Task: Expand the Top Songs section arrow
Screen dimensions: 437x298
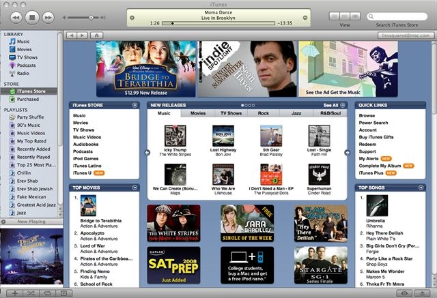Action: 420,187
